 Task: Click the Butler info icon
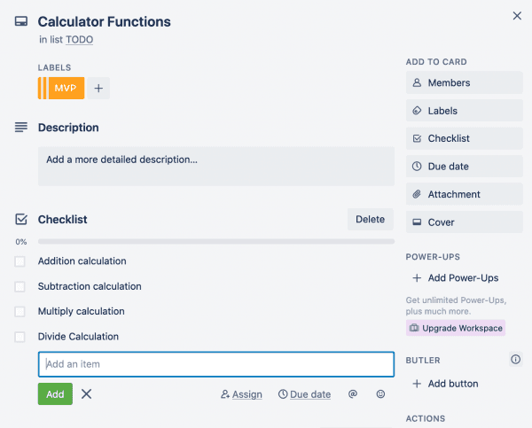515,360
